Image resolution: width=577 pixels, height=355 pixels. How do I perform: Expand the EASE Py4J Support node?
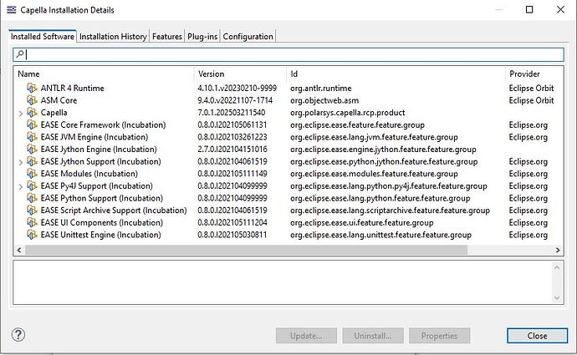21,186
